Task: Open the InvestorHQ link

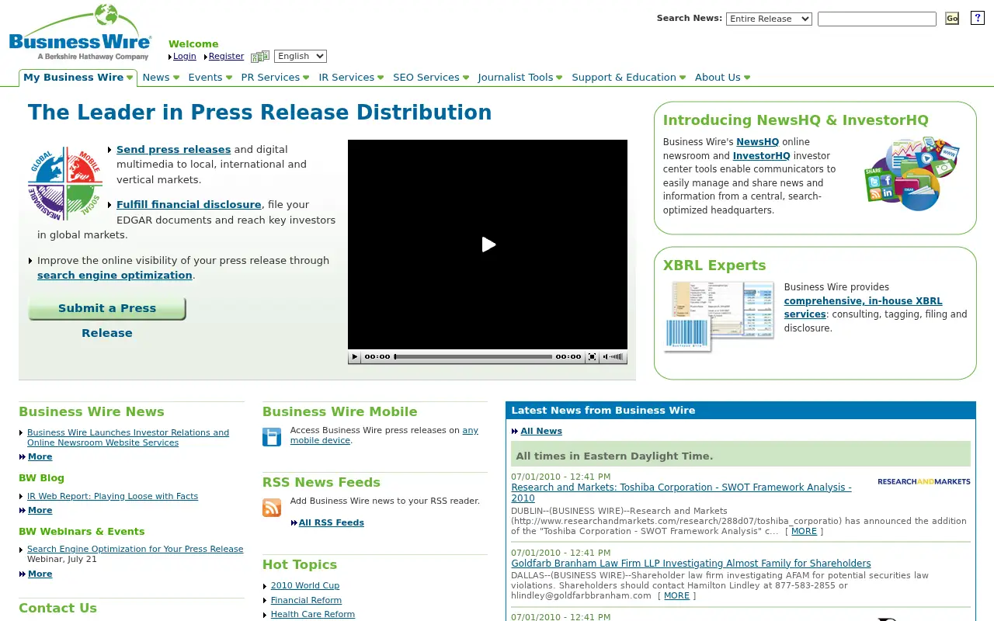Action: [x=761, y=156]
